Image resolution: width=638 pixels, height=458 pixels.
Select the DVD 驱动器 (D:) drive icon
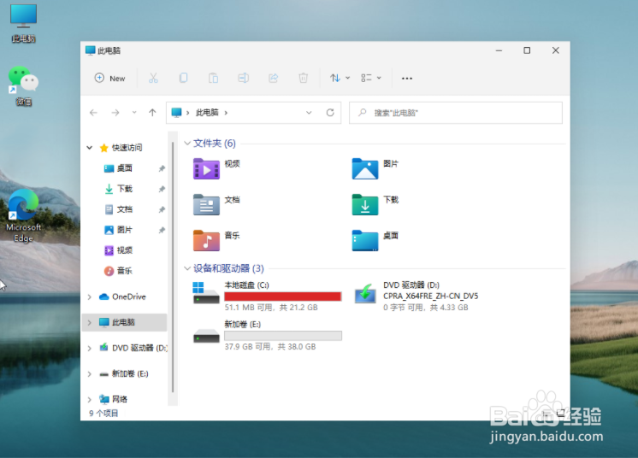(x=365, y=293)
